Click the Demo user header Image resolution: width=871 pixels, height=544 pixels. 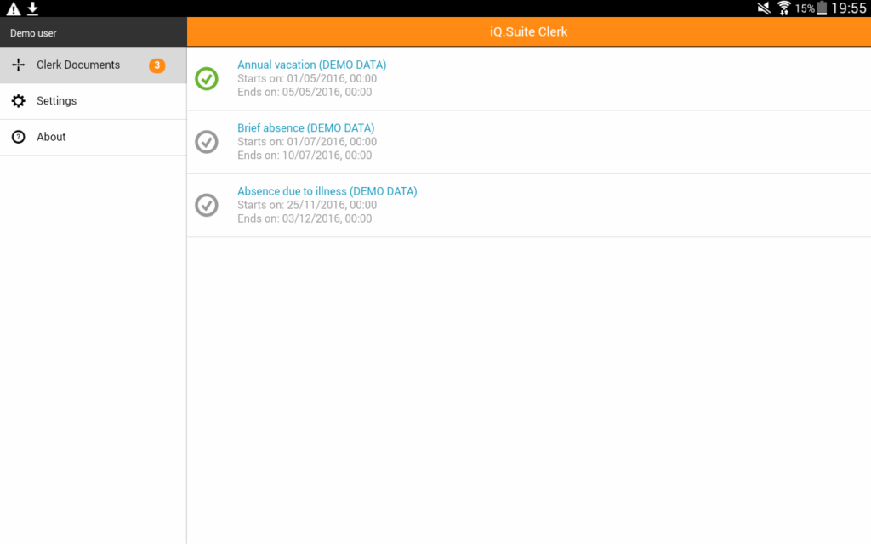[34, 33]
